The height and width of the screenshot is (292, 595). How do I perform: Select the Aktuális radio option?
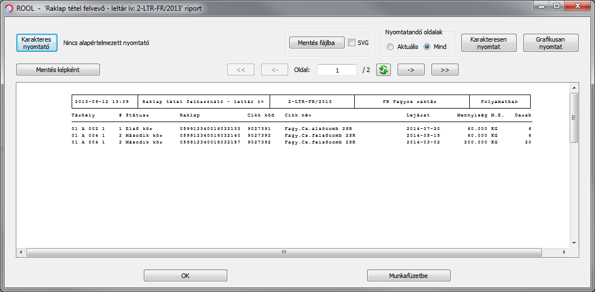[391, 47]
